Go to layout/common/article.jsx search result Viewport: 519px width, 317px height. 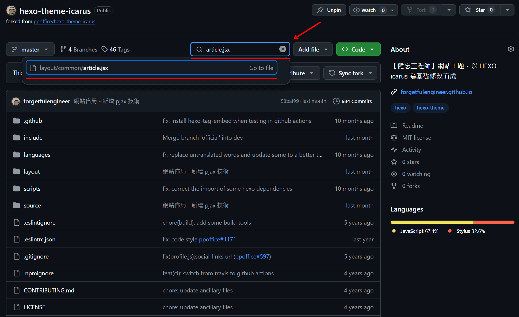click(x=151, y=68)
